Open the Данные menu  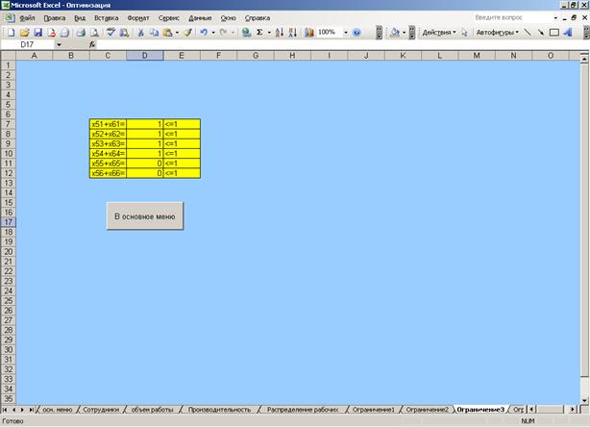click(200, 18)
